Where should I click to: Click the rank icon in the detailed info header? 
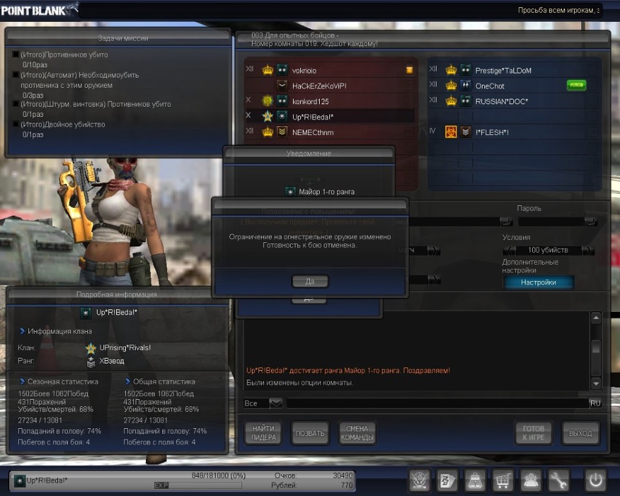[x=86, y=313]
